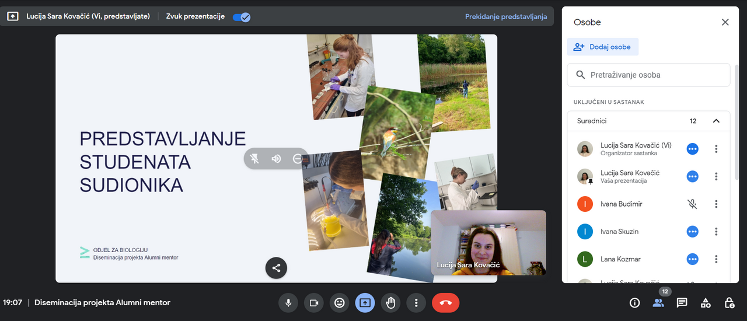This screenshot has width=747, height=321.
Task: Turn off the camera
Action: coord(313,303)
